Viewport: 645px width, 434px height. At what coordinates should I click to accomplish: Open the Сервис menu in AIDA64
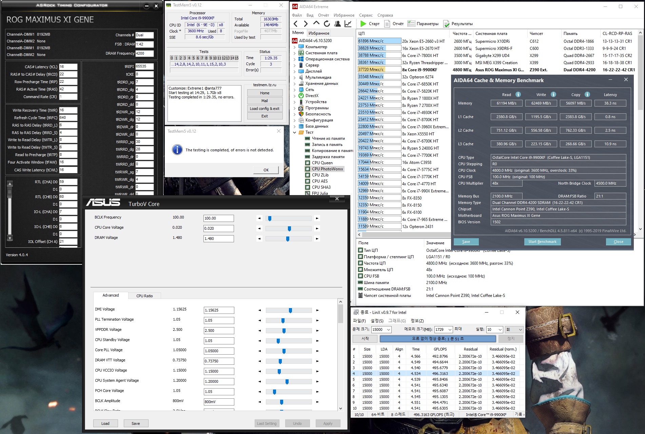[366, 15]
